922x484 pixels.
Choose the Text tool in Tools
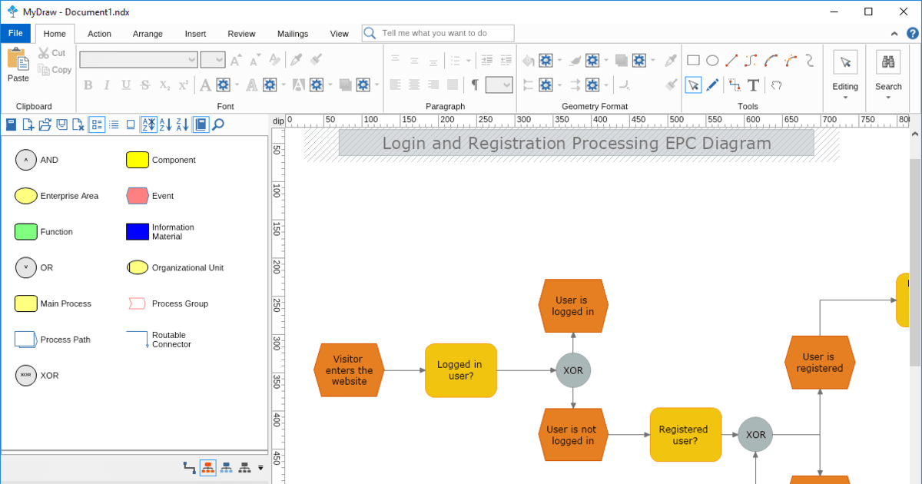pyautogui.click(x=754, y=85)
